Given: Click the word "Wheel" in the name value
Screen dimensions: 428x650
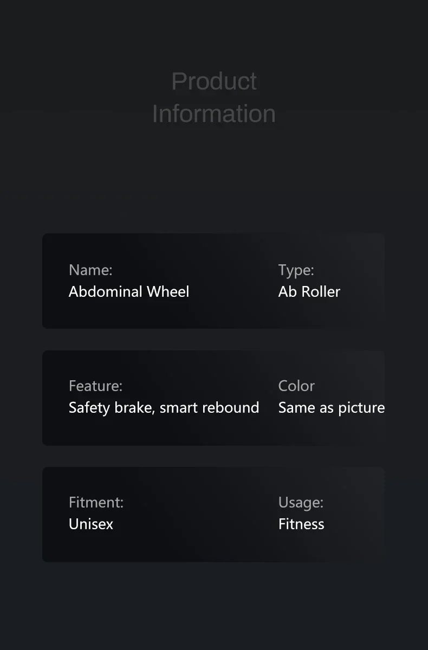Looking at the screenshot, I should 168,291.
